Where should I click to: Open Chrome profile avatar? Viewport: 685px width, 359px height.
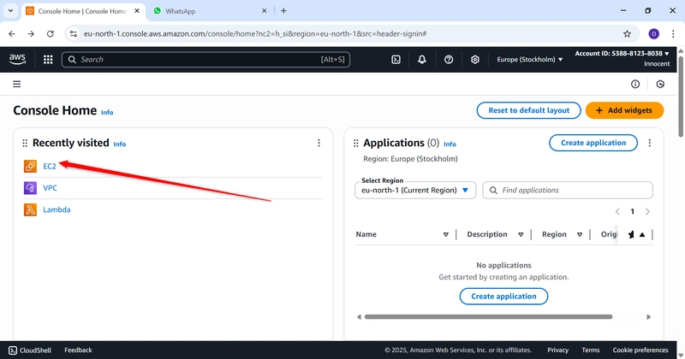[x=653, y=33]
